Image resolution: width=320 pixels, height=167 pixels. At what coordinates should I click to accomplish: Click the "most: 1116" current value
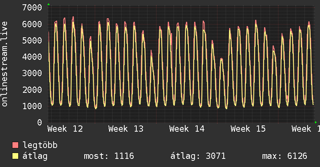[109, 156]
